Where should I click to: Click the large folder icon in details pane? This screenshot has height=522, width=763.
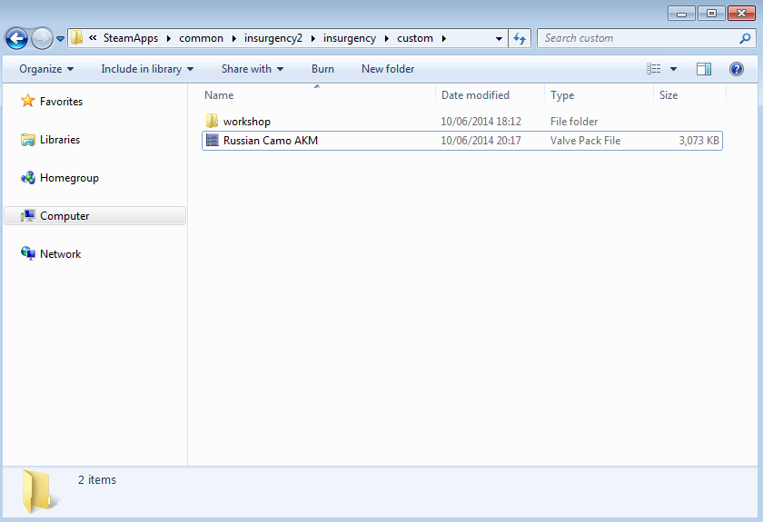click(39, 491)
